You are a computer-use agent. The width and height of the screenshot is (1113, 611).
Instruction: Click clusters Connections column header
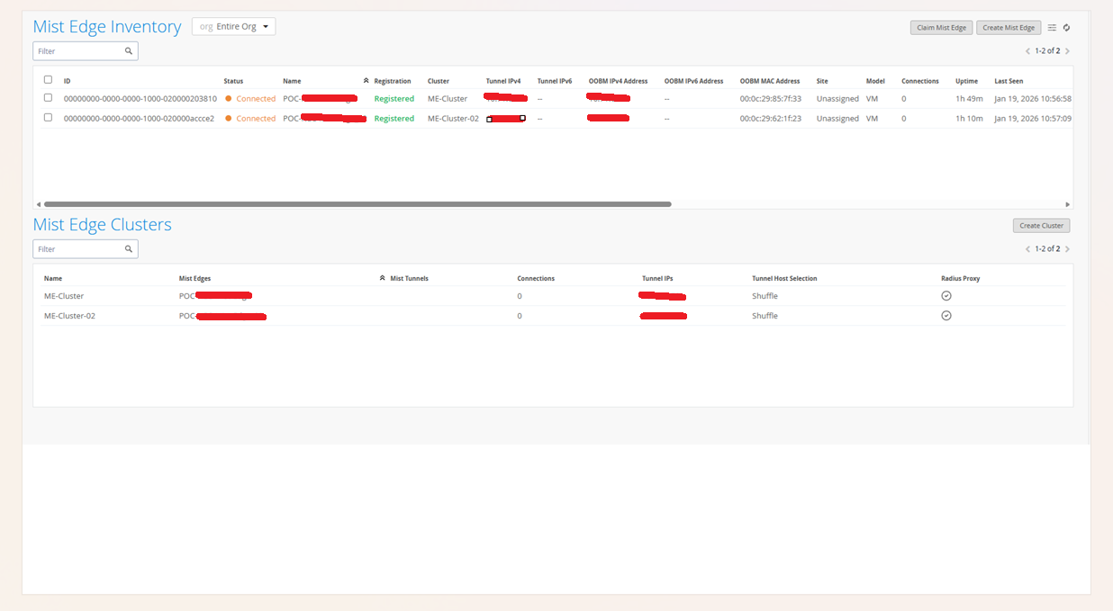[x=536, y=279]
